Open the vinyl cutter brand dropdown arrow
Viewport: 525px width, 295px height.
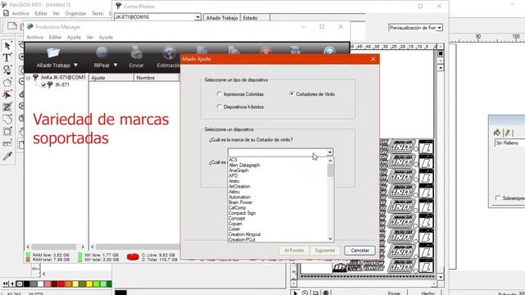[x=330, y=152]
